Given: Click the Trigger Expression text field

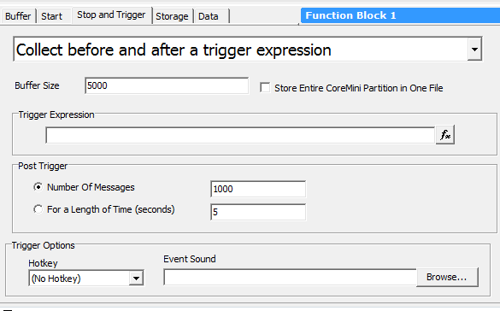Looking at the screenshot, I should click(x=240, y=135).
